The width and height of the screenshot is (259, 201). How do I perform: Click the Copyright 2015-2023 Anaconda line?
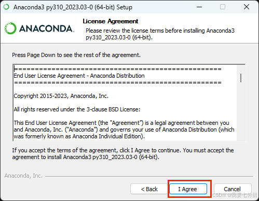61,96
